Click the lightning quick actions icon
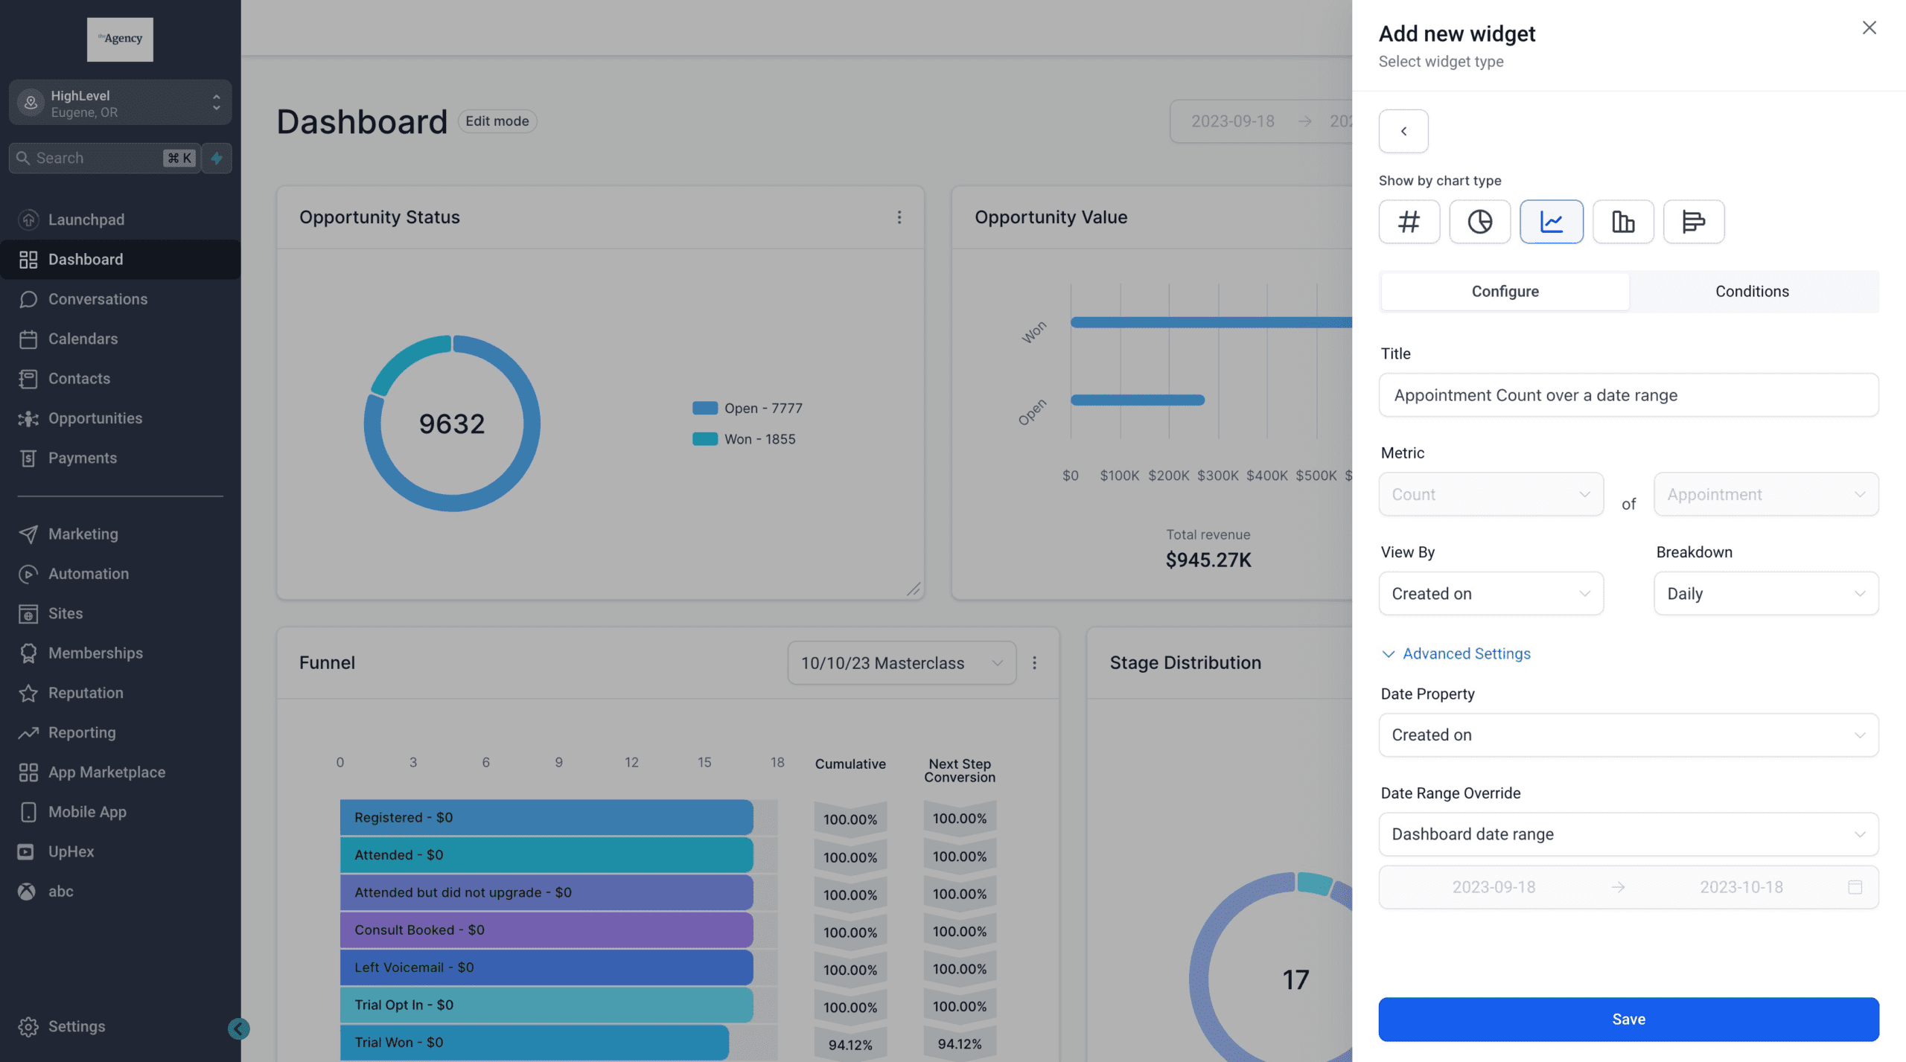The height and width of the screenshot is (1062, 1906). (x=217, y=158)
